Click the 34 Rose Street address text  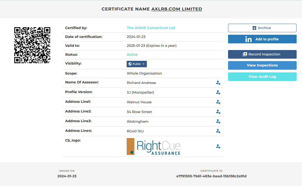(139, 112)
